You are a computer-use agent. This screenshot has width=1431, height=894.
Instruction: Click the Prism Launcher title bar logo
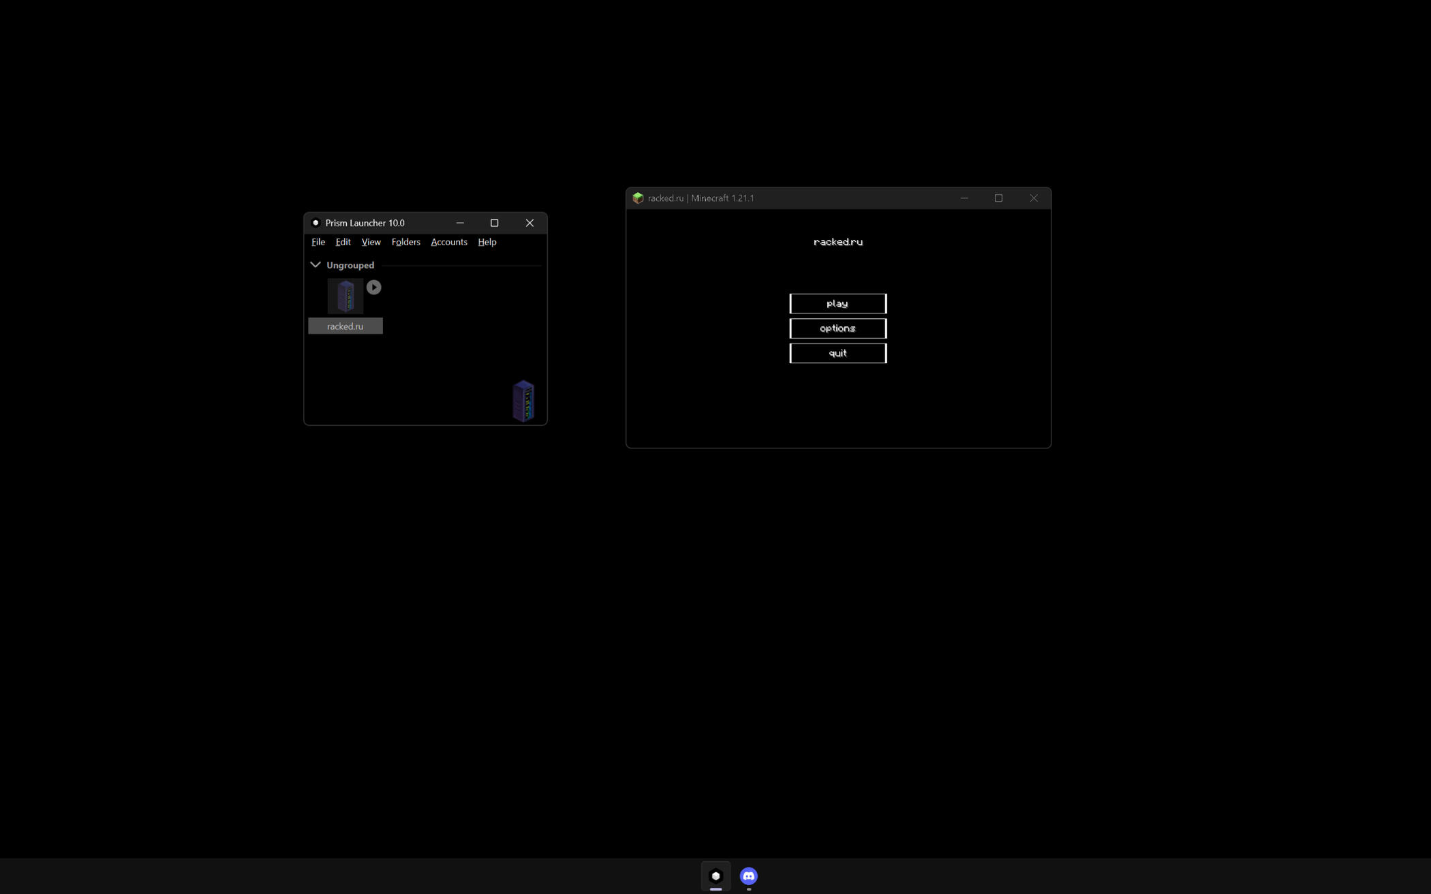(x=316, y=223)
